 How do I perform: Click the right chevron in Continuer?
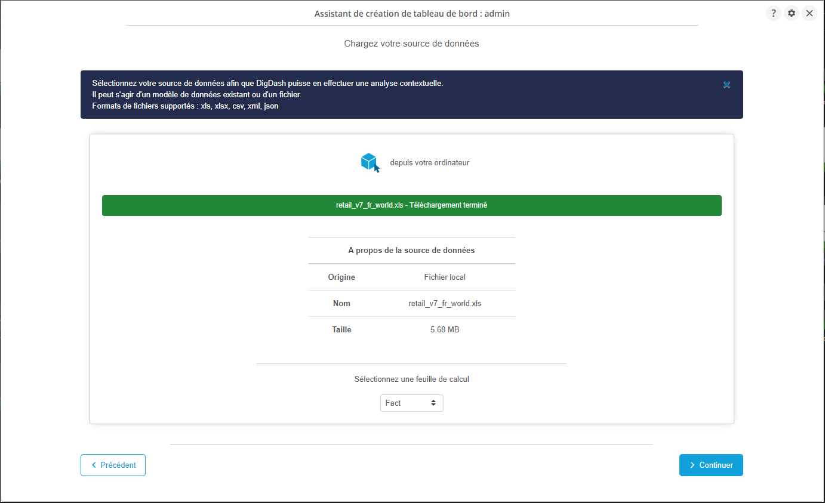pos(692,465)
